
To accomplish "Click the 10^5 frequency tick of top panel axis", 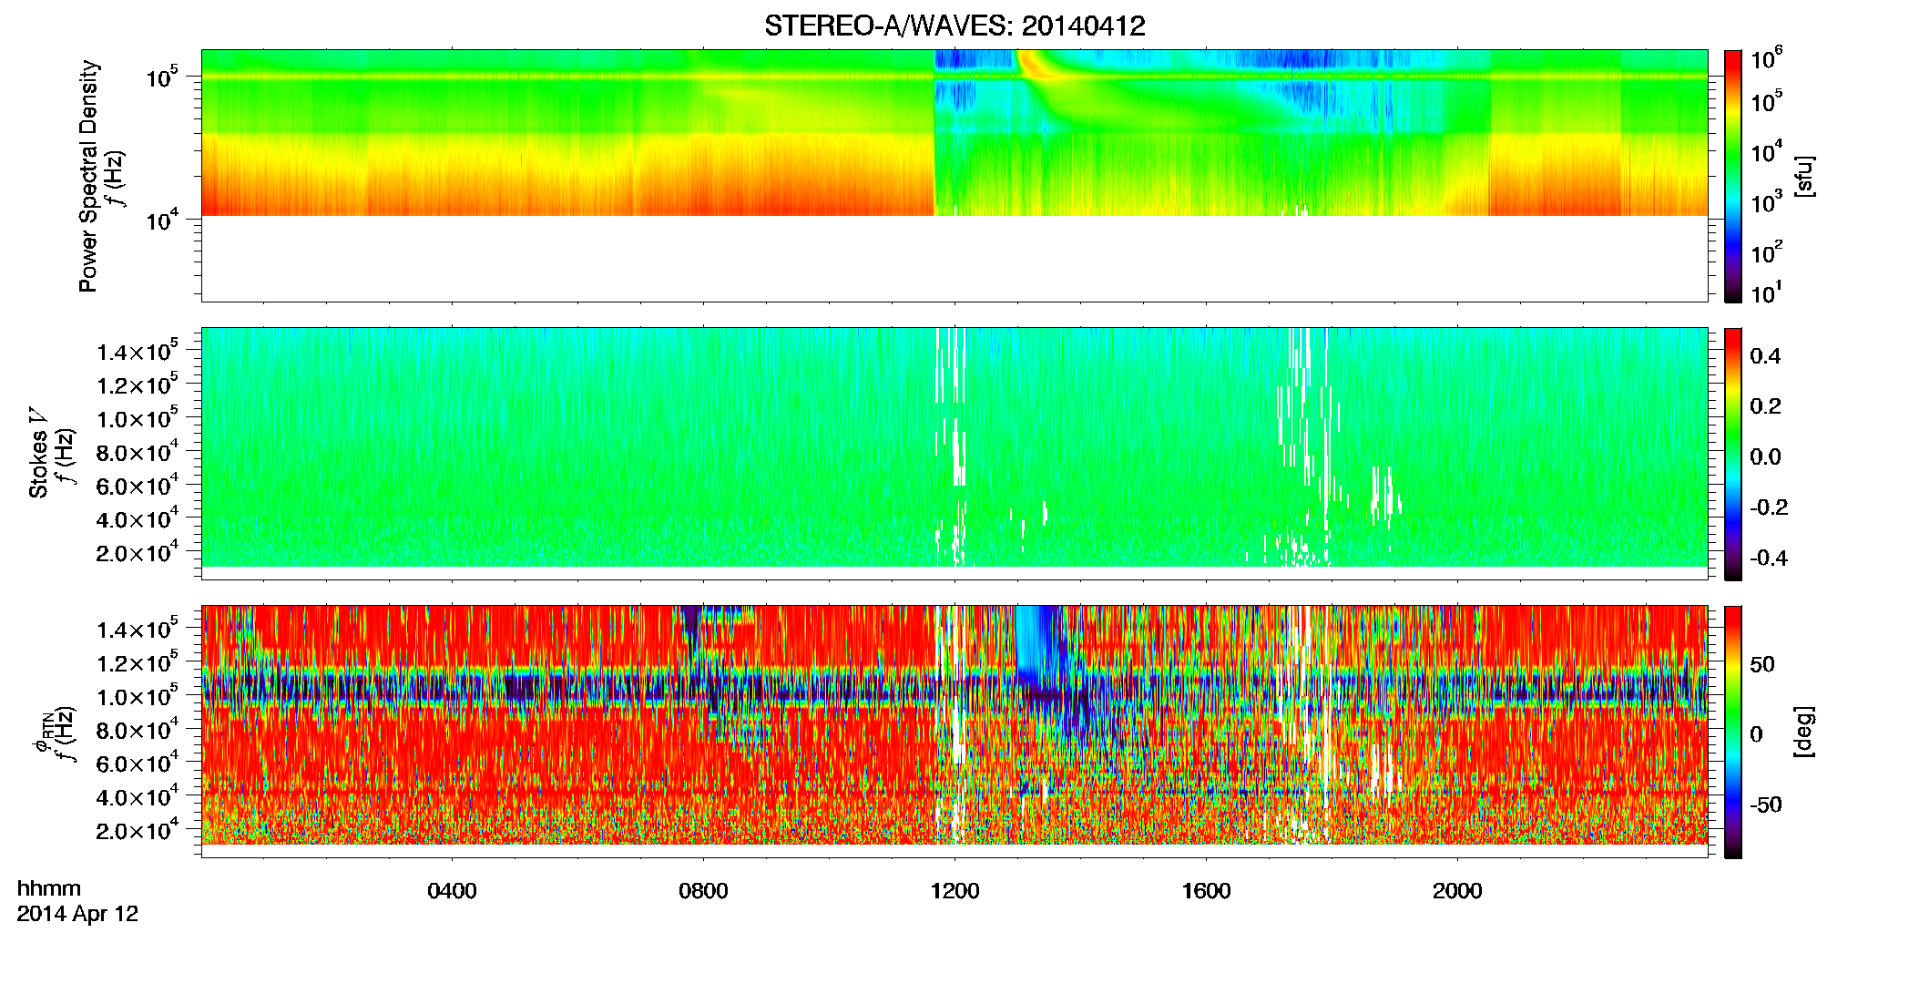I will click(163, 77).
